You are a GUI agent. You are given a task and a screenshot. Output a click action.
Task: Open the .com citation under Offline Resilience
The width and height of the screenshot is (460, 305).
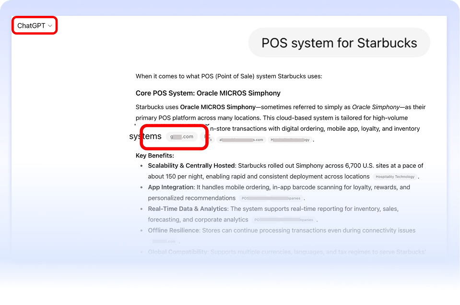pos(164,241)
